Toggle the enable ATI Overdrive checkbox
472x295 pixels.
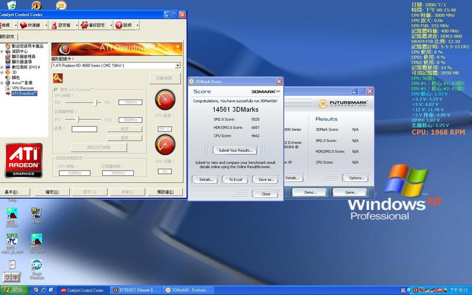(55, 90)
